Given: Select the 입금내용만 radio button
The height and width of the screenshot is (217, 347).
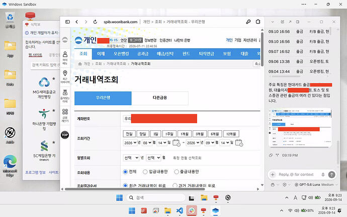Looking at the screenshot, I should coord(145,171).
